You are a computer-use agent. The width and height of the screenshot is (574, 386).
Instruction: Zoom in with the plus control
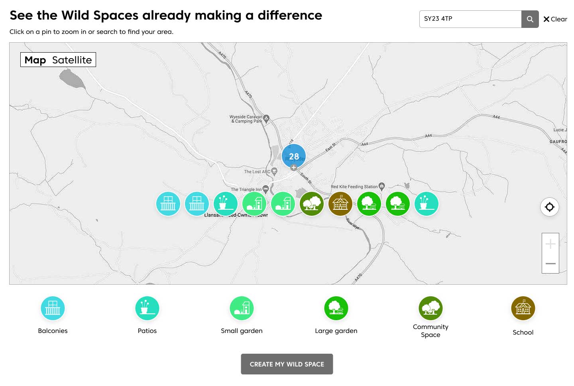click(x=550, y=243)
